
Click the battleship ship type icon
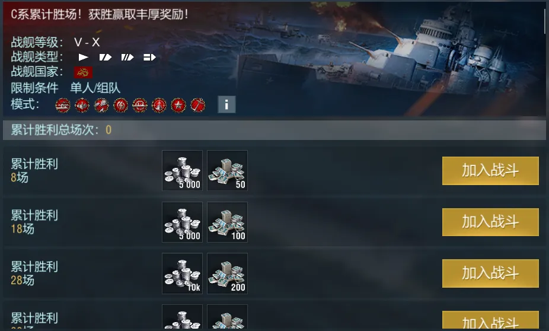[x=127, y=57]
